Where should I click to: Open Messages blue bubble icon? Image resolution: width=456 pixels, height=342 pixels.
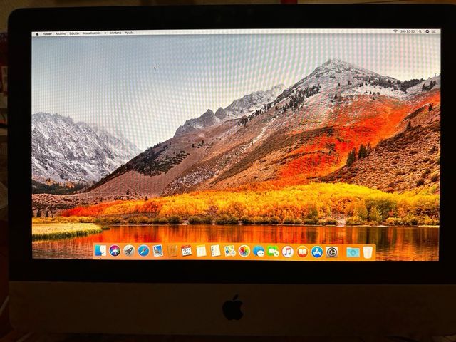click(x=259, y=252)
